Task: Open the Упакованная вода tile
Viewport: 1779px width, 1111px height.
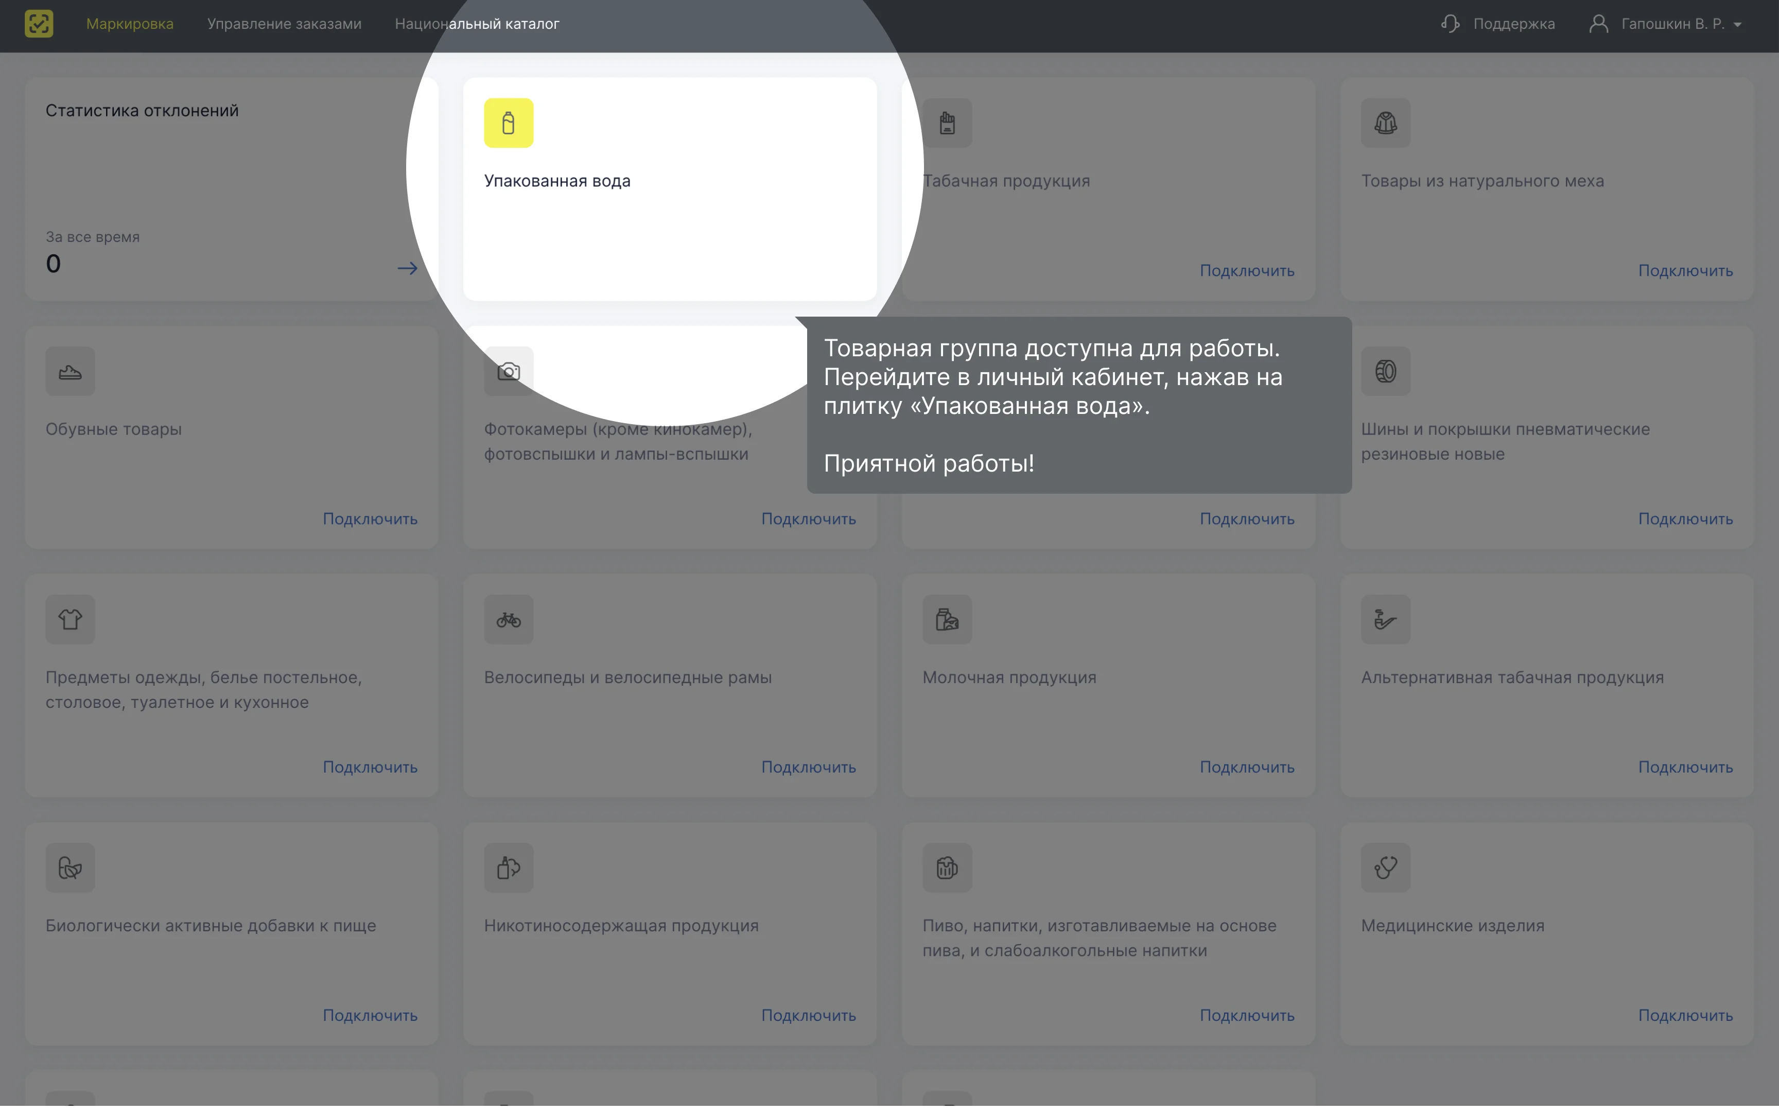Action: tap(670, 189)
